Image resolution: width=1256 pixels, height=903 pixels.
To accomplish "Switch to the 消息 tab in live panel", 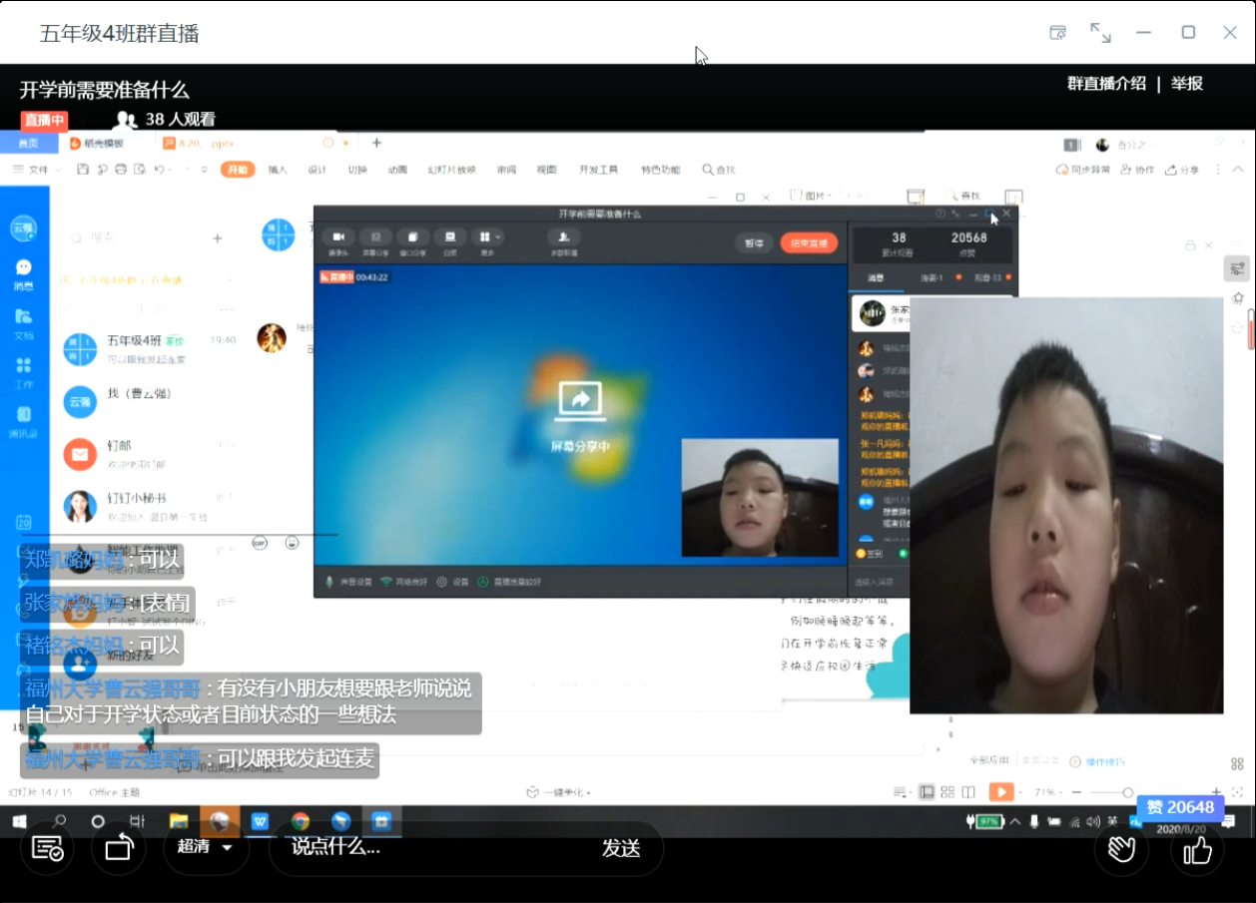I will pos(876,277).
